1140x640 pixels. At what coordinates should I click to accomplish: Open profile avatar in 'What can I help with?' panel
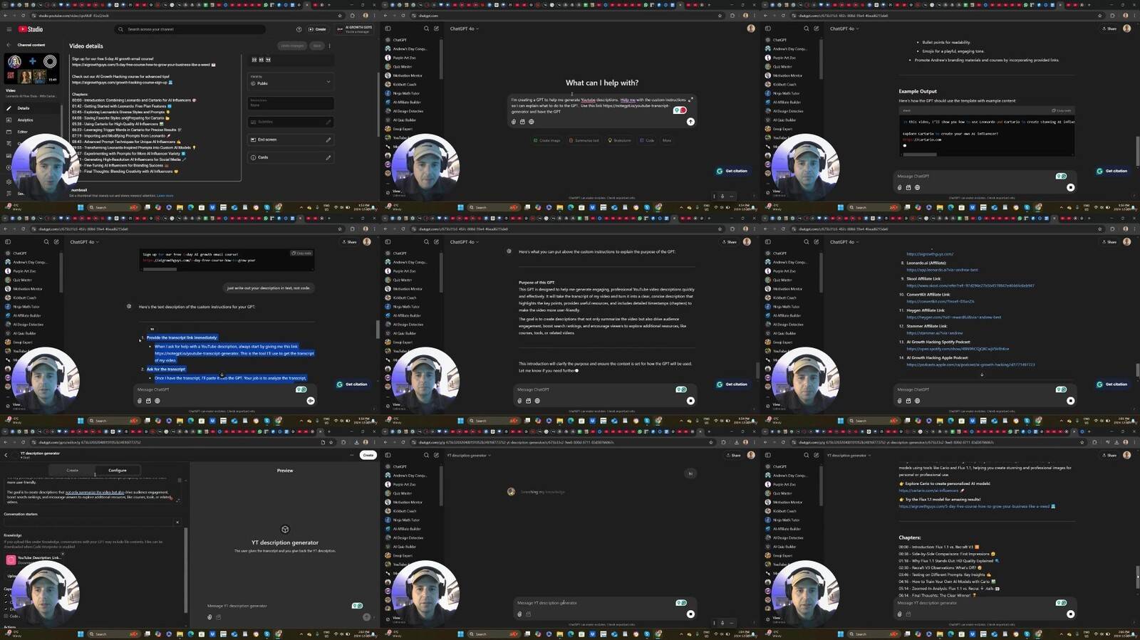click(751, 28)
